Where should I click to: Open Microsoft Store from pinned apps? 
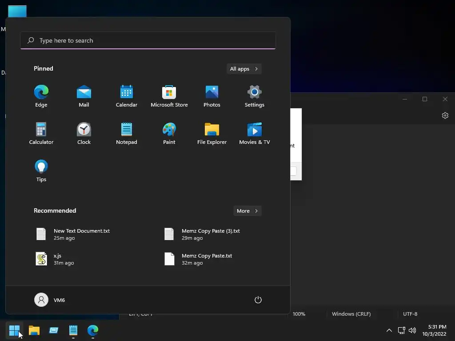point(169,96)
